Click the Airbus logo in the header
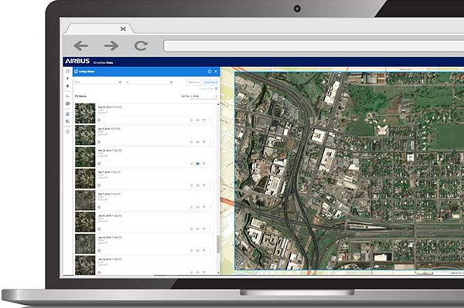 (77, 61)
